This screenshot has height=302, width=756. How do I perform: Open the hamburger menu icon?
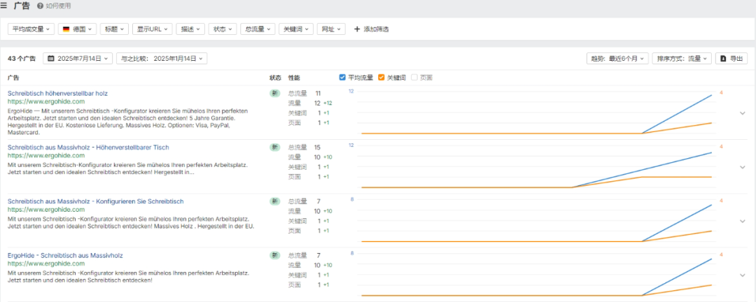(x=4, y=6)
